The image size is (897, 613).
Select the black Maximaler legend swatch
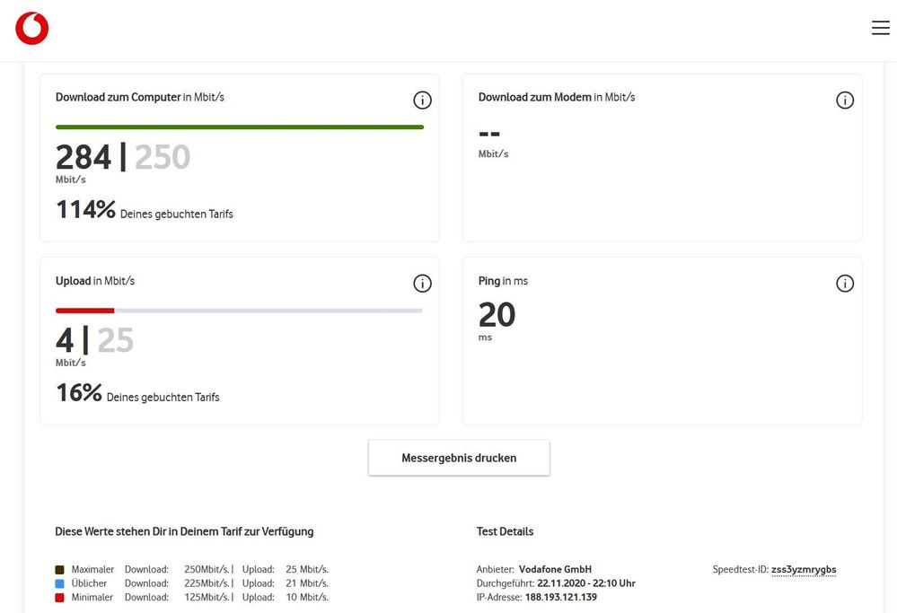click(x=60, y=569)
